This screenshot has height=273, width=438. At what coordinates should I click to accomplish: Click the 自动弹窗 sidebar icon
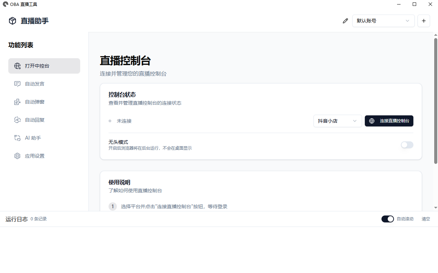coord(17,102)
